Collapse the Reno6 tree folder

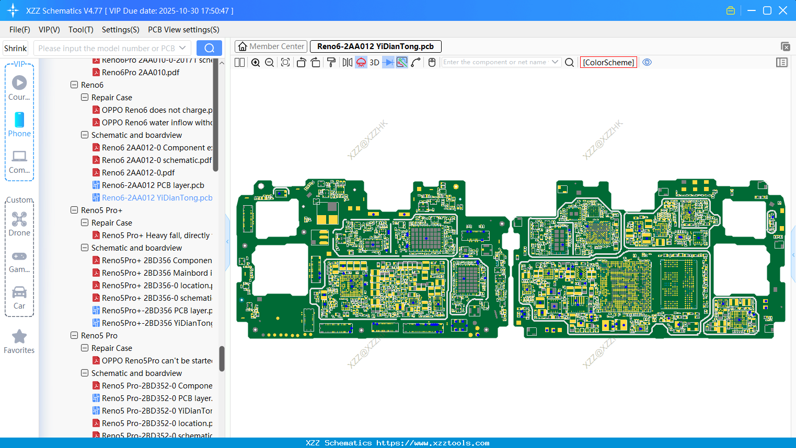click(74, 85)
